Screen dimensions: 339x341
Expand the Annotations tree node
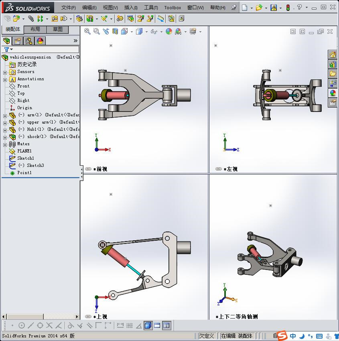(x=5, y=80)
